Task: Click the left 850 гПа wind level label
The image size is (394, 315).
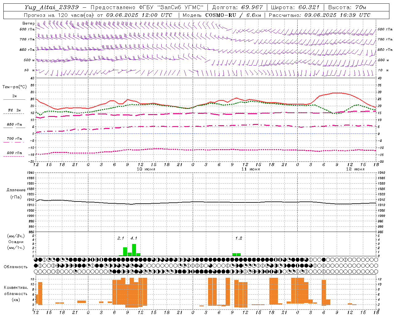Action: [x=27, y=50]
